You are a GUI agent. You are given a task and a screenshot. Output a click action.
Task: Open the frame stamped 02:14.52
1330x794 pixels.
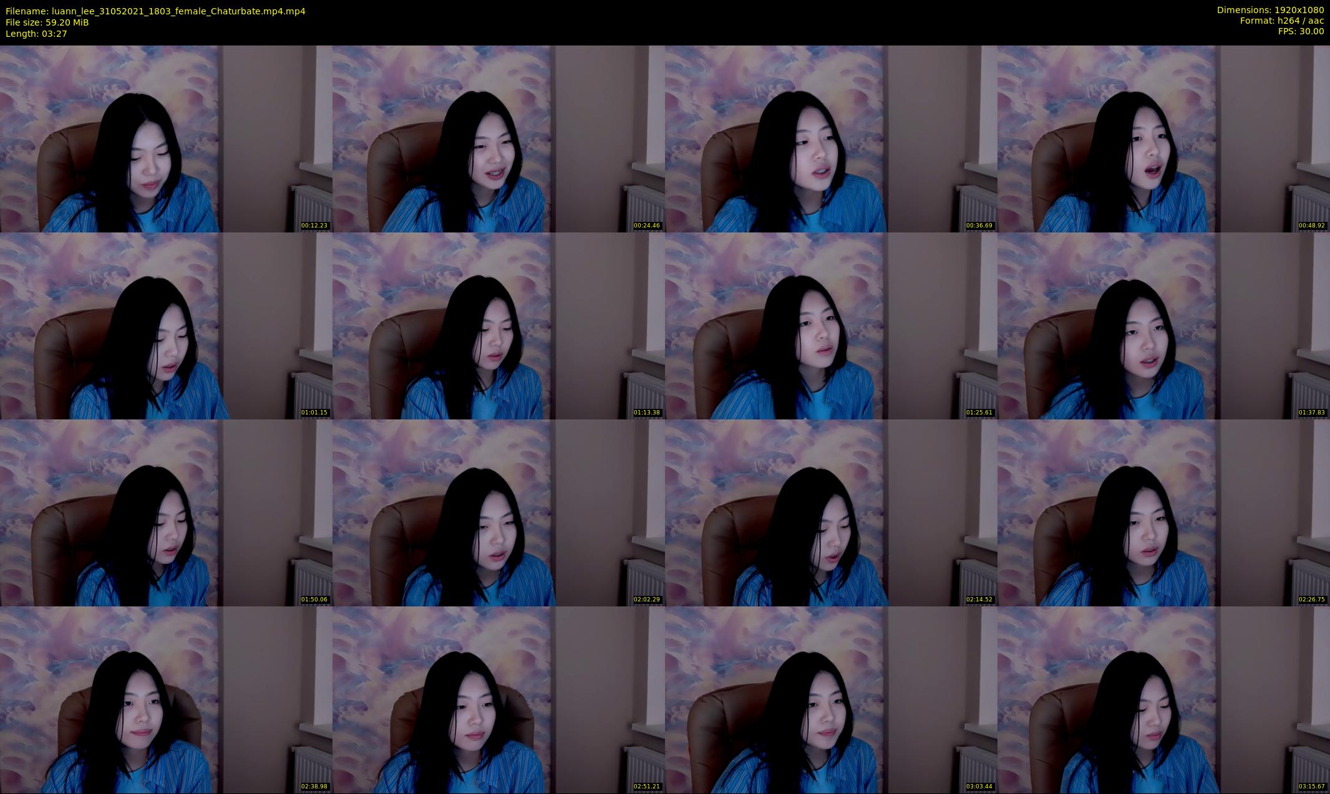tap(831, 512)
